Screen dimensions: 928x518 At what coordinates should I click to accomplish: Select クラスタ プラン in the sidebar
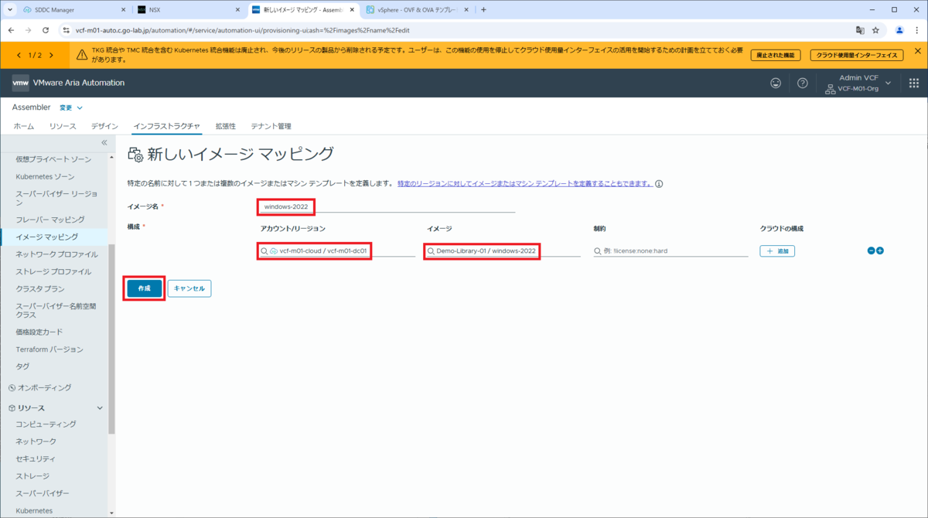click(x=41, y=288)
